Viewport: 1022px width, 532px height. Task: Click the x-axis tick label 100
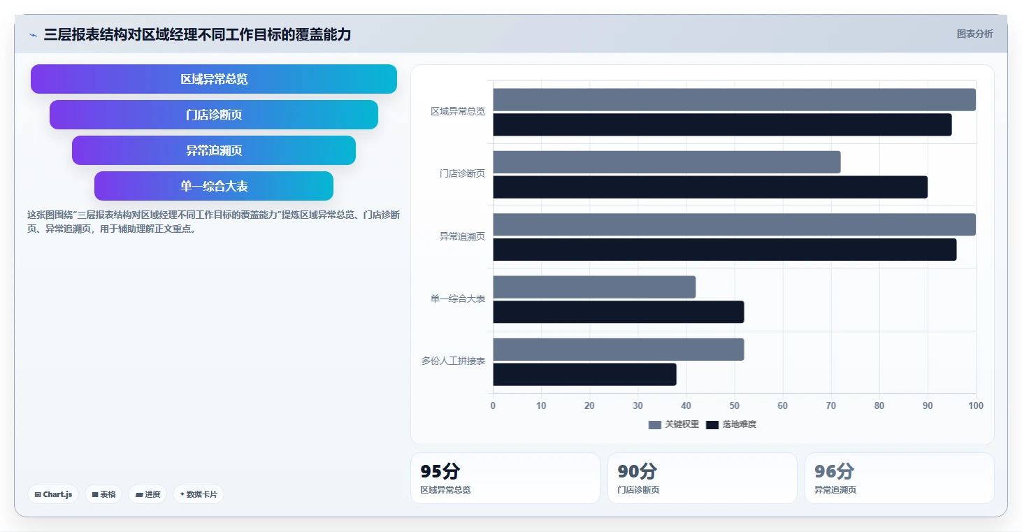(x=976, y=406)
